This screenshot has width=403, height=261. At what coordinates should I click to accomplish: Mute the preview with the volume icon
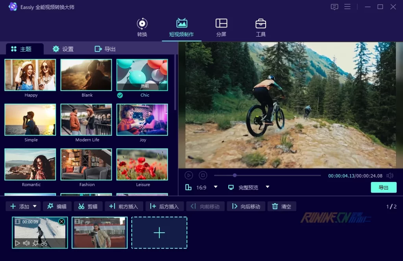(390, 176)
